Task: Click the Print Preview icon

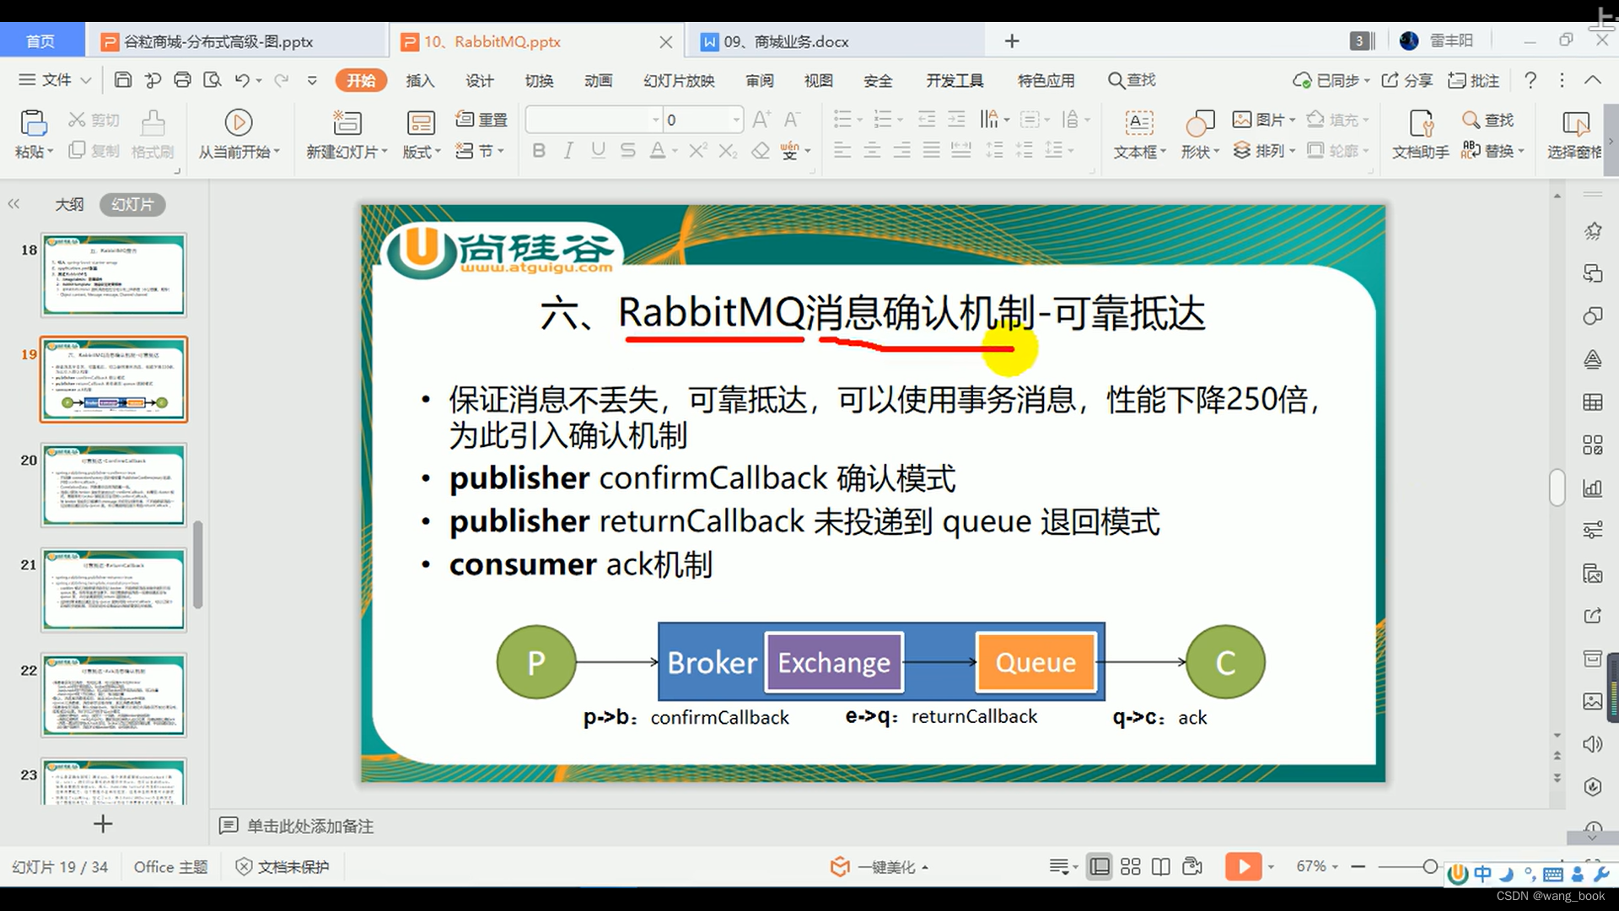Action: pyautogui.click(x=212, y=80)
